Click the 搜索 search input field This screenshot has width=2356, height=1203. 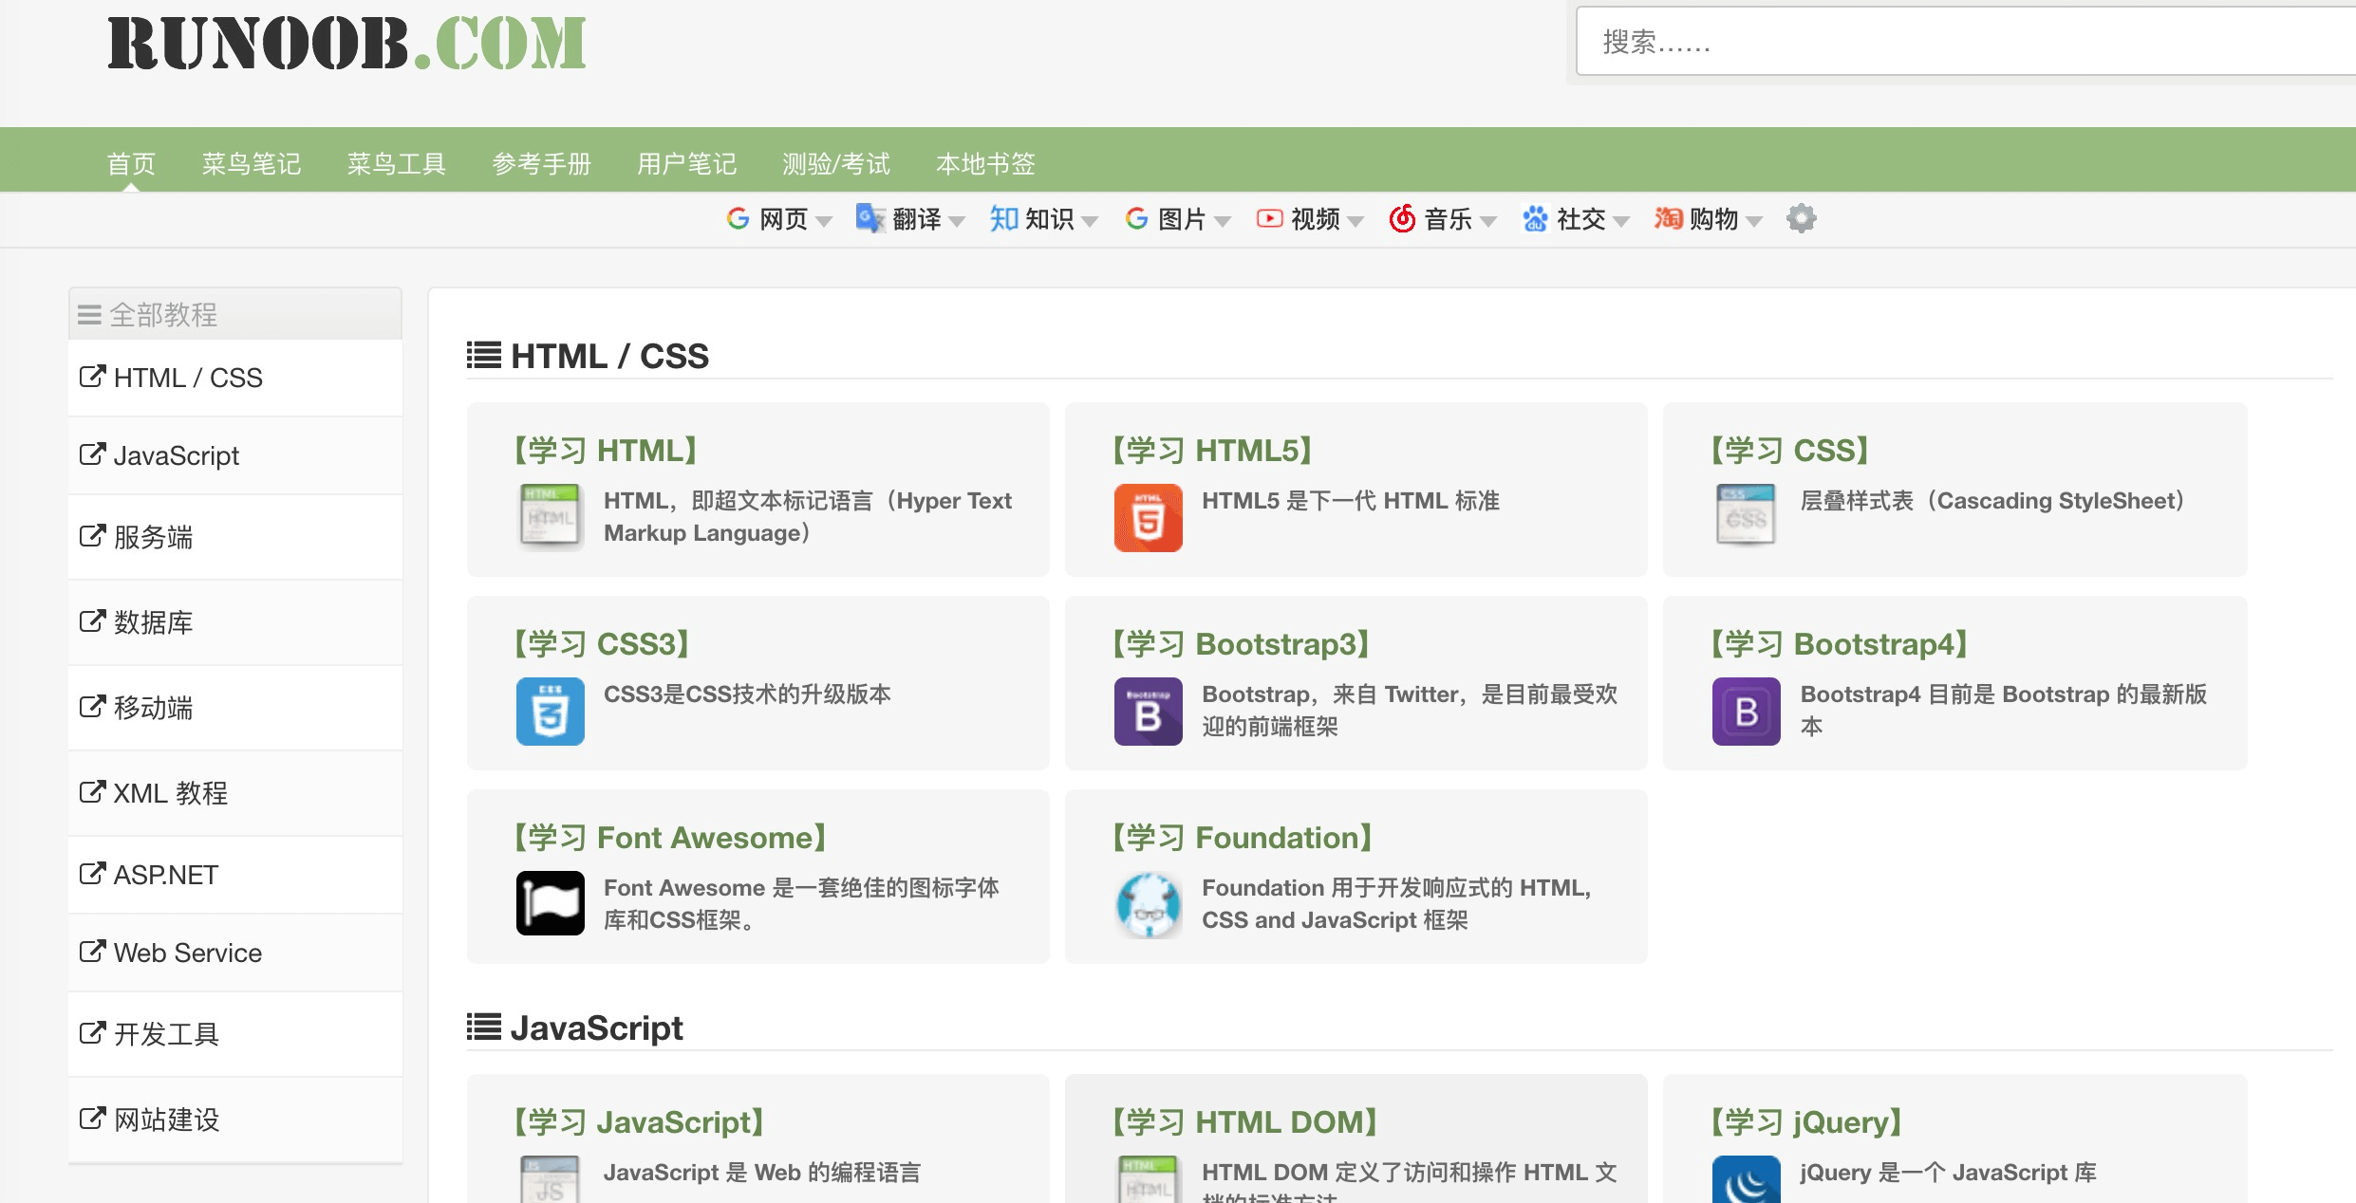[1965, 42]
